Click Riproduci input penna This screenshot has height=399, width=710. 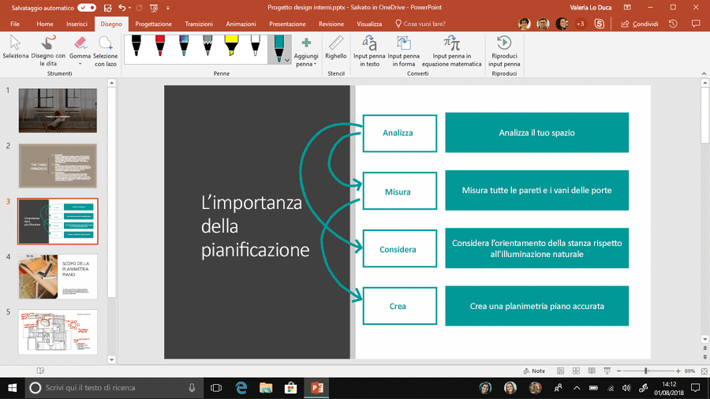504,51
